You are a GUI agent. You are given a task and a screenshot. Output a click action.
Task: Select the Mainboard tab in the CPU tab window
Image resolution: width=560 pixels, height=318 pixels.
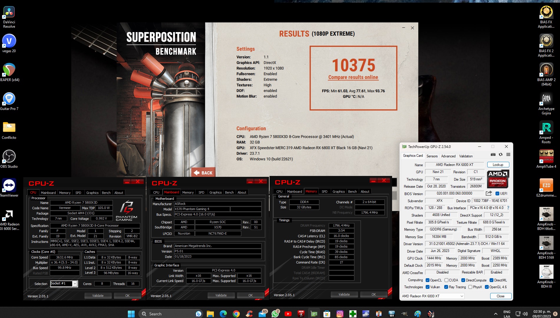48,193
